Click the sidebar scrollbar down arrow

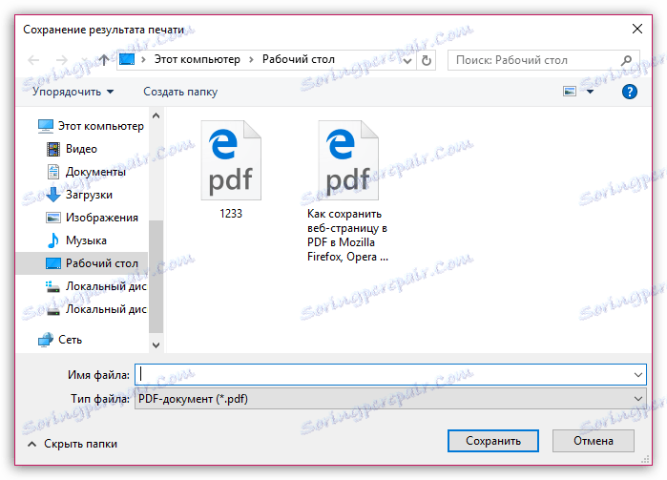point(156,344)
